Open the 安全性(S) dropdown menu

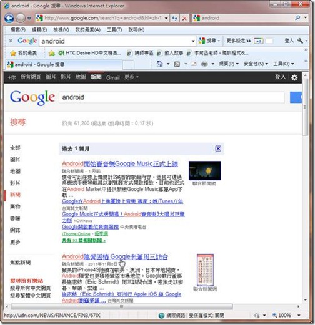[x=256, y=64]
